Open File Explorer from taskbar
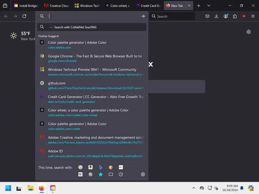The image size is (259, 194). [31, 188]
